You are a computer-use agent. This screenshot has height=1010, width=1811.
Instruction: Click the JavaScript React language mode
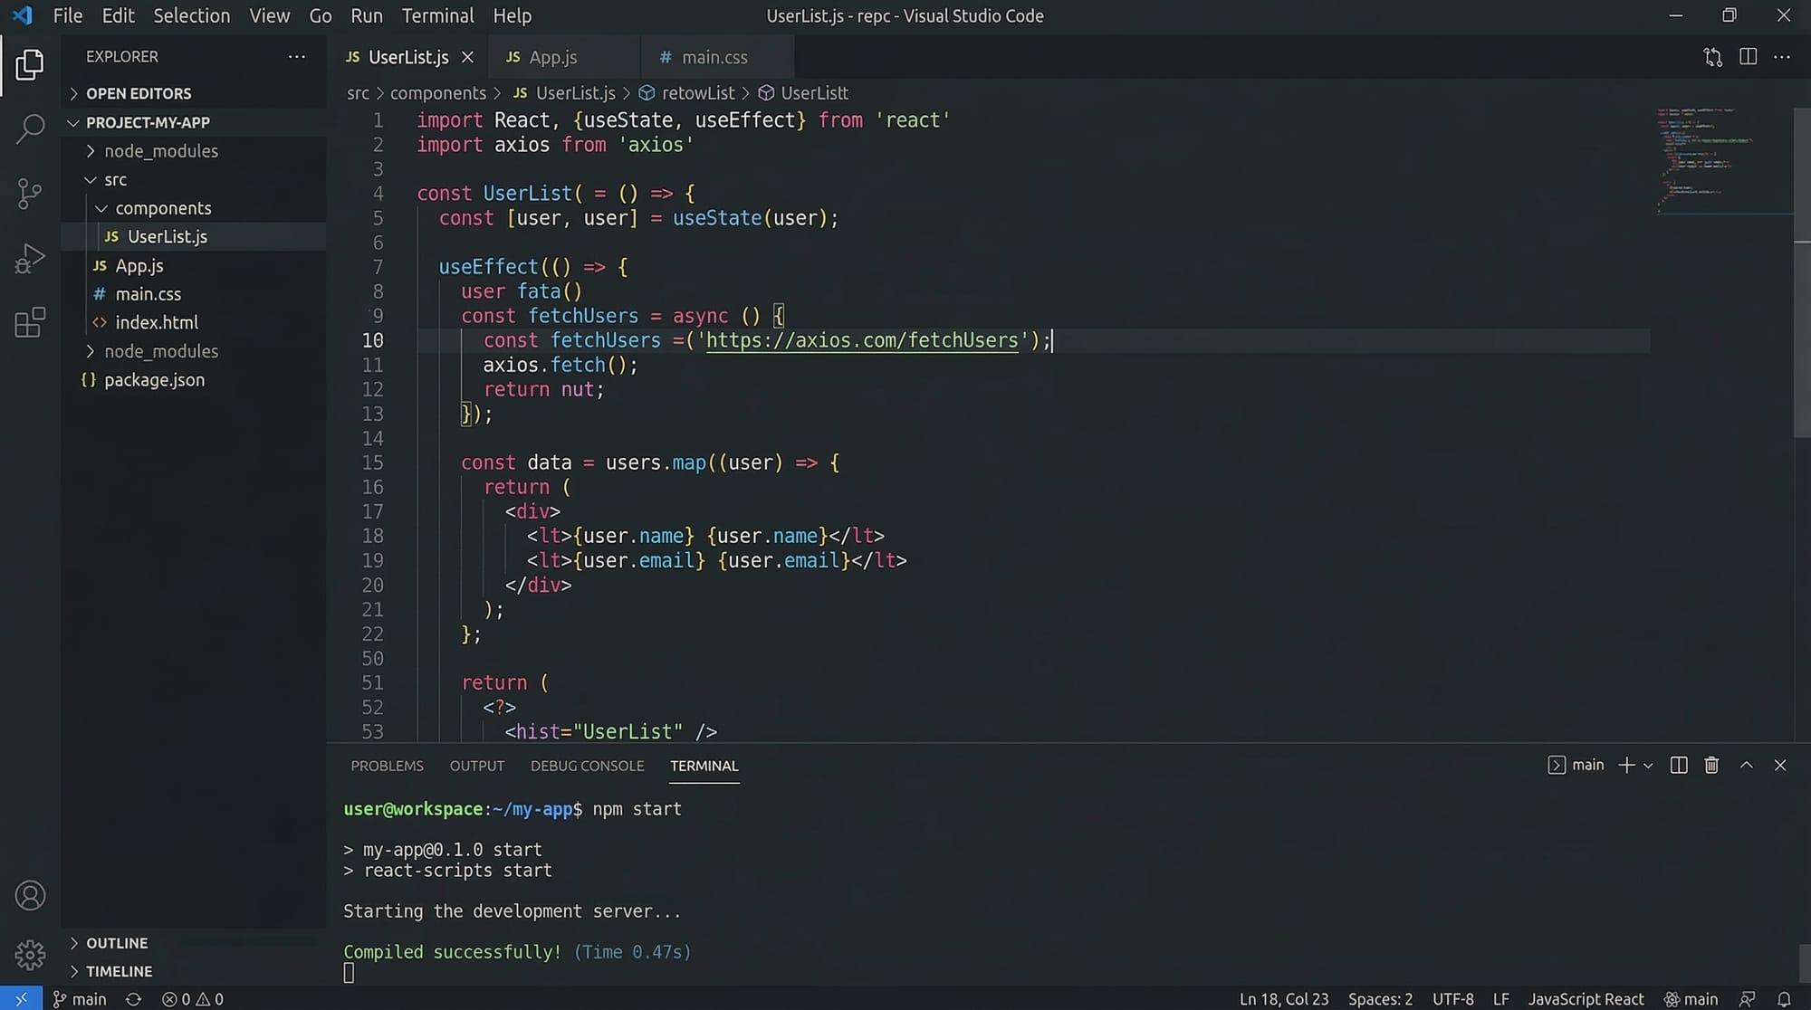tap(1586, 999)
